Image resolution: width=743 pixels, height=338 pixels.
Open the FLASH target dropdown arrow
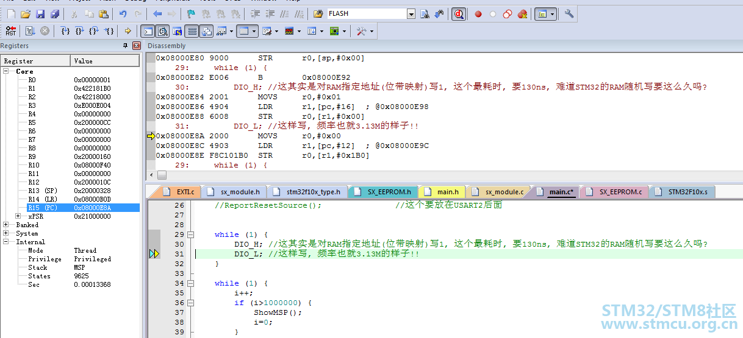click(411, 13)
